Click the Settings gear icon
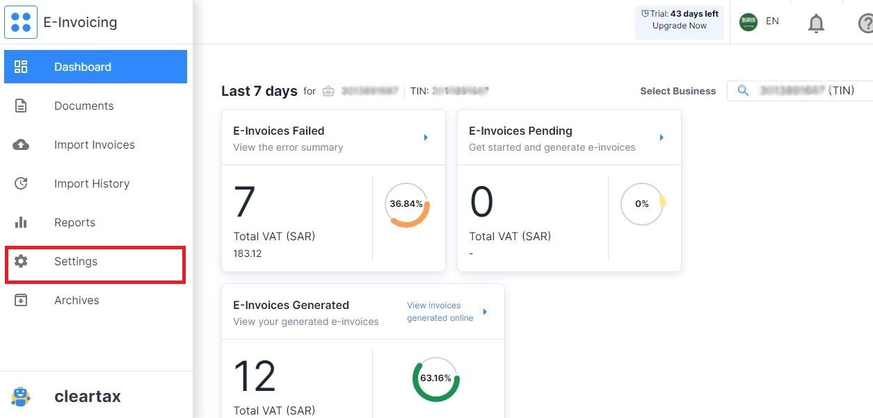873x418 pixels. coord(21,261)
